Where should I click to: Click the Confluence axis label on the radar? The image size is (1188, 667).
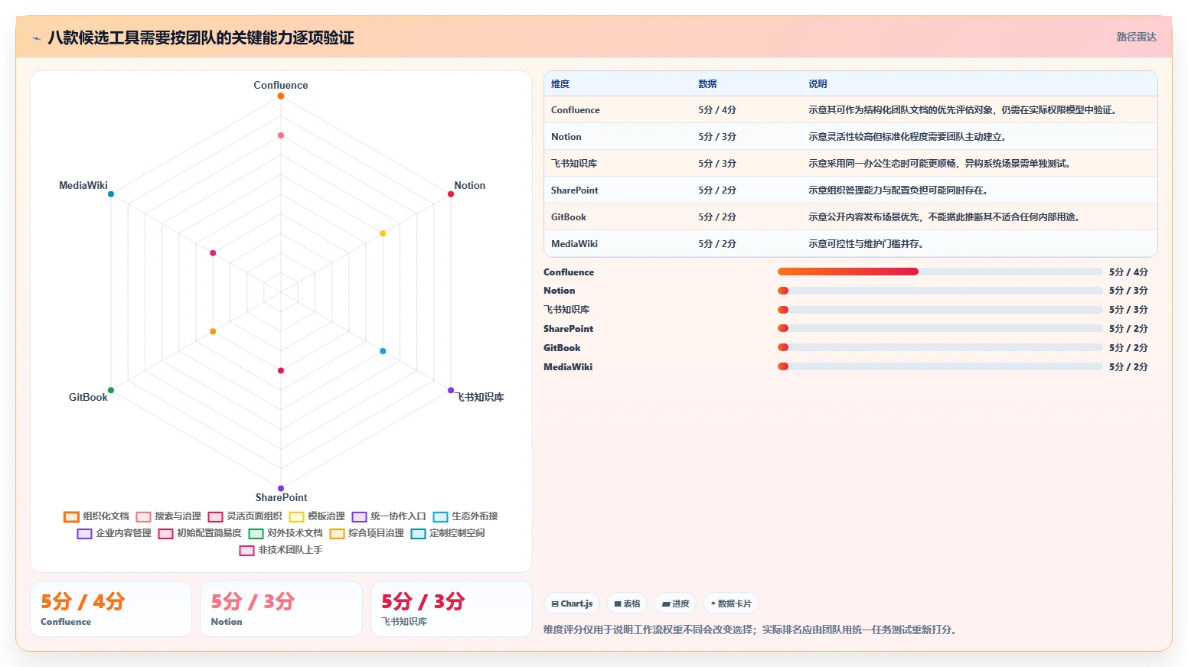click(281, 85)
